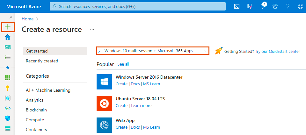The height and width of the screenshot is (135, 306).
Task: Expand the left sidebar menu with chevrons
Action: click(11, 17)
